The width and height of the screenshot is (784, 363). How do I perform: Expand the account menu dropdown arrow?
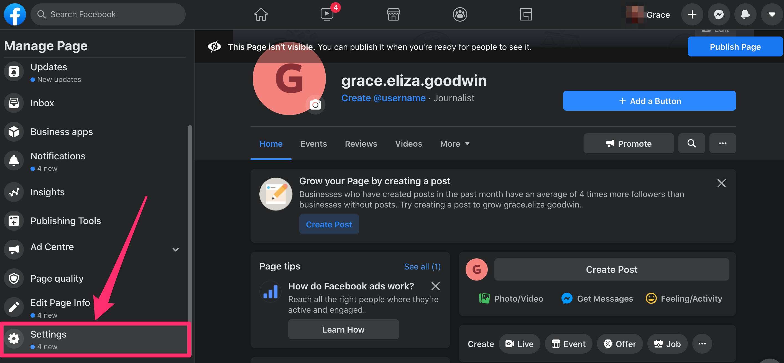772,14
